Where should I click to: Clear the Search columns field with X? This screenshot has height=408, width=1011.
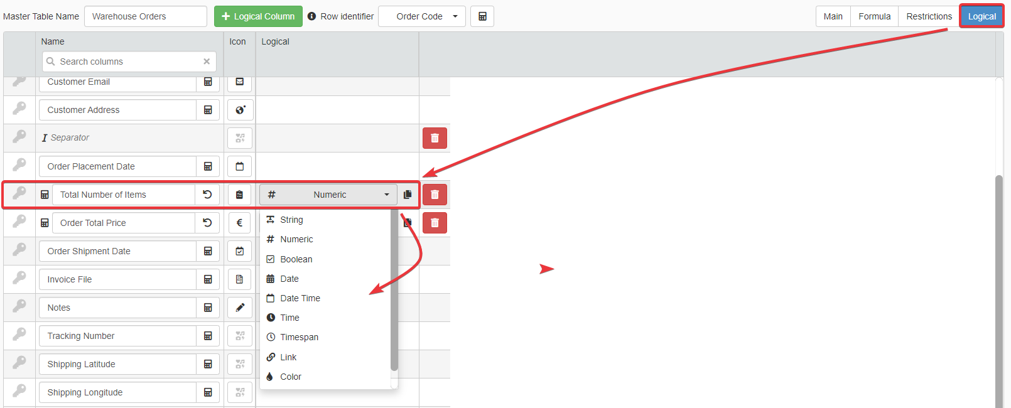click(x=207, y=62)
